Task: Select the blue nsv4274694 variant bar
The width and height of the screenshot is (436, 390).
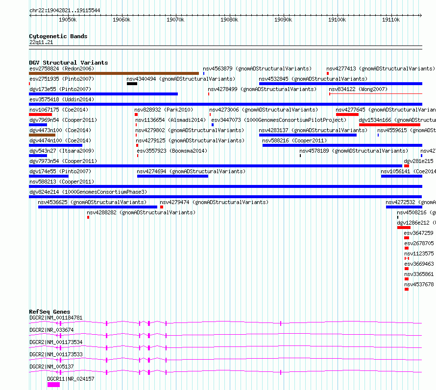Action: (172, 176)
